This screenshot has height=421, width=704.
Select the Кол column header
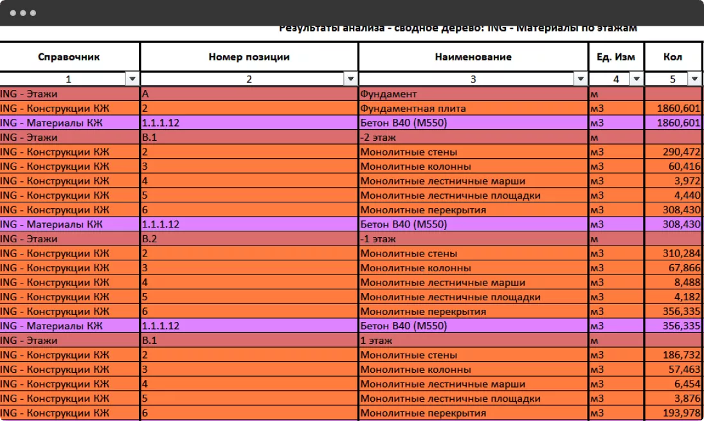coord(672,57)
